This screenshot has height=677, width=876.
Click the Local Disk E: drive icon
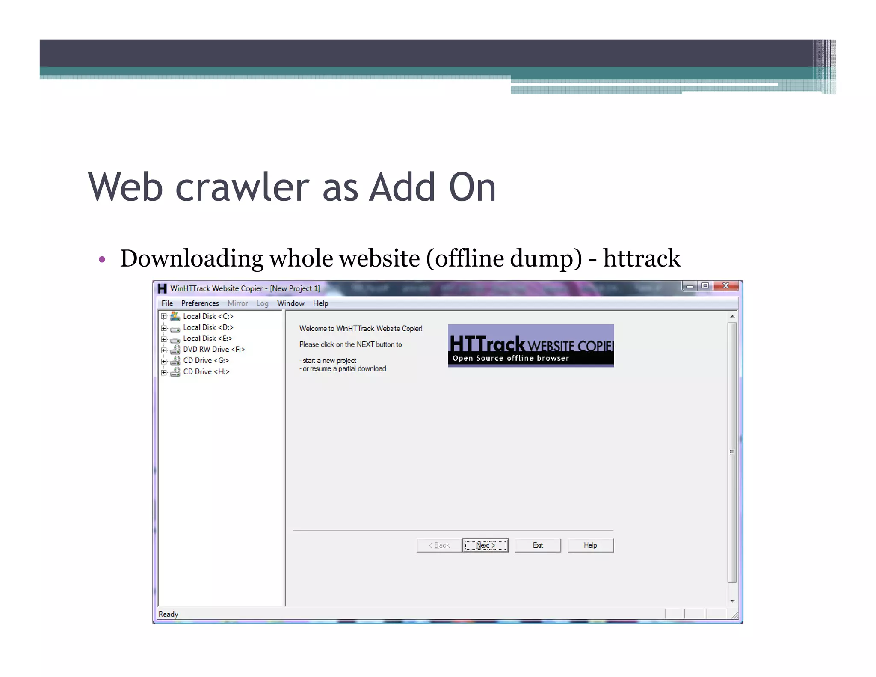coord(175,340)
